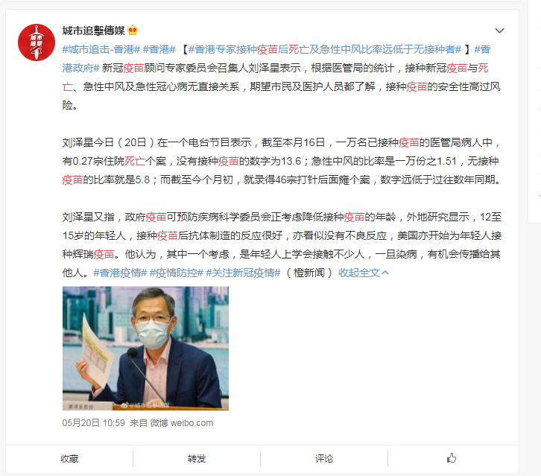Open the 评论 comments section
This screenshot has width=541, height=476.
click(324, 458)
